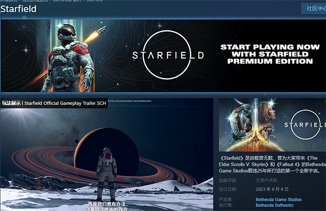Open the 社区中心 community hub button
Image resolution: width=326 pixels, height=211 pixels.
pos(314,9)
